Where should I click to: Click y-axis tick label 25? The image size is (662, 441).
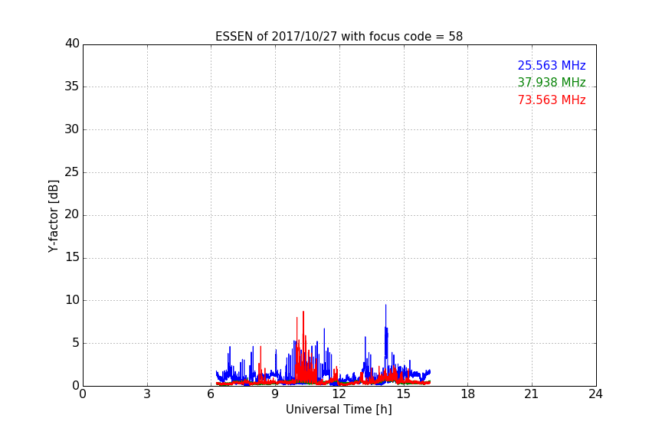coord(72,171)
